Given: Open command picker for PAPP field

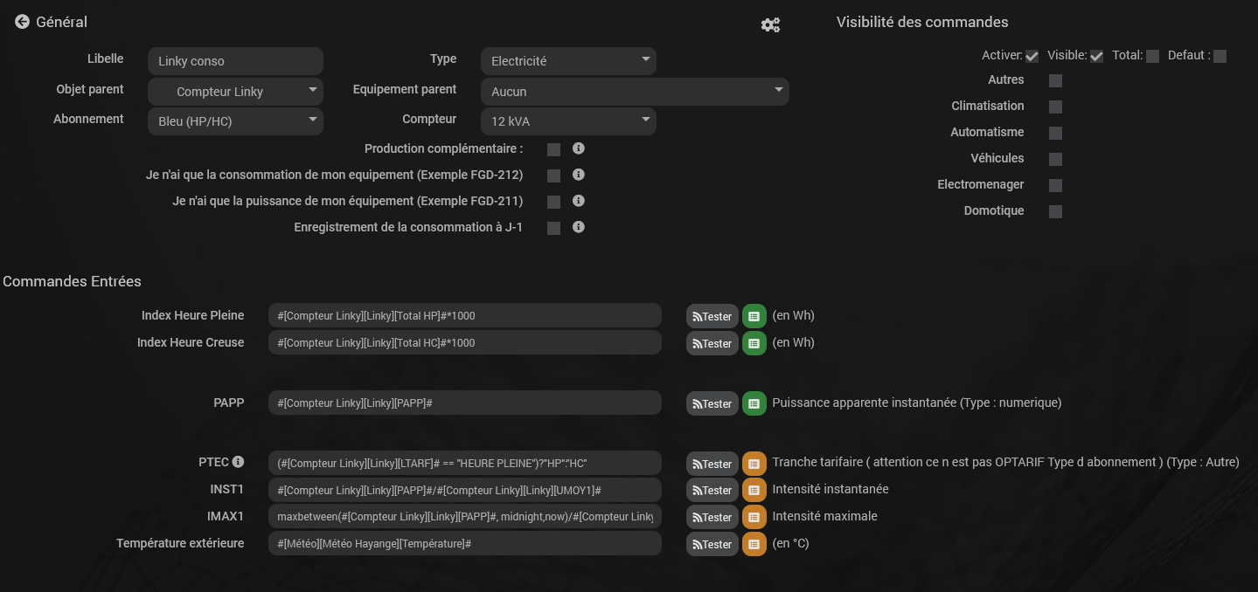Looking at the screenshot, I should (754, 403).
